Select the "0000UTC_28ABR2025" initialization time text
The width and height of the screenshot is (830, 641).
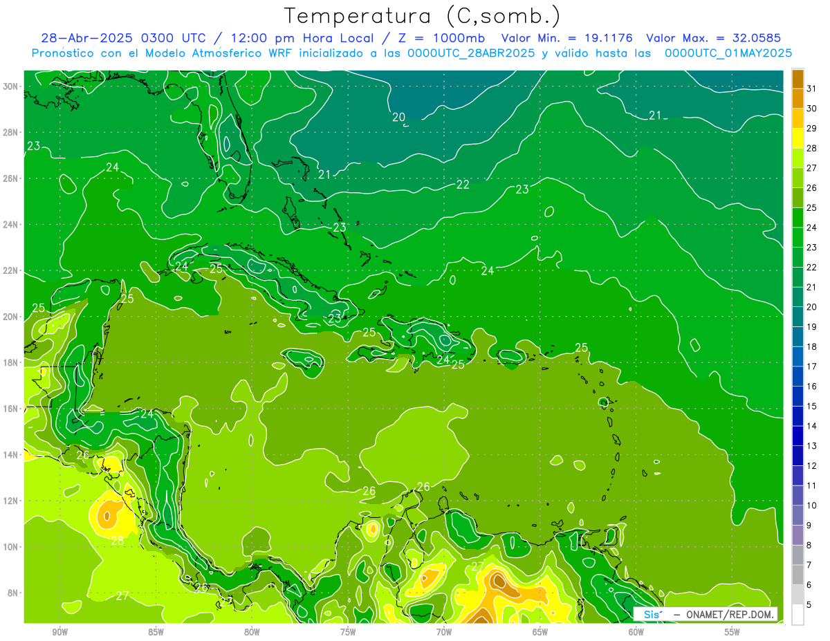470,53
